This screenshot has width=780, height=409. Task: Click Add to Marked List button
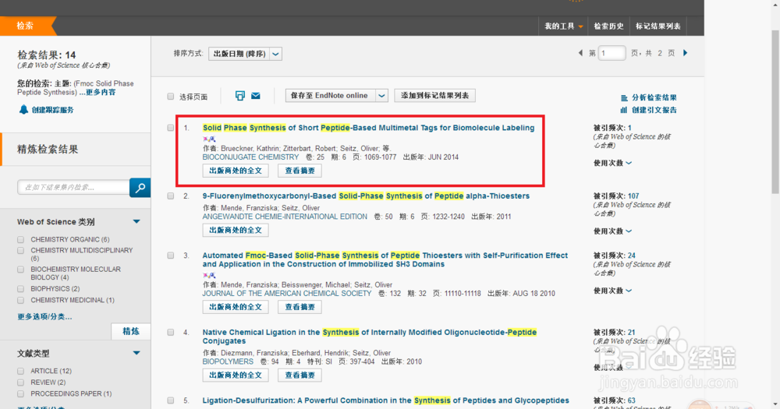point(434,95)
